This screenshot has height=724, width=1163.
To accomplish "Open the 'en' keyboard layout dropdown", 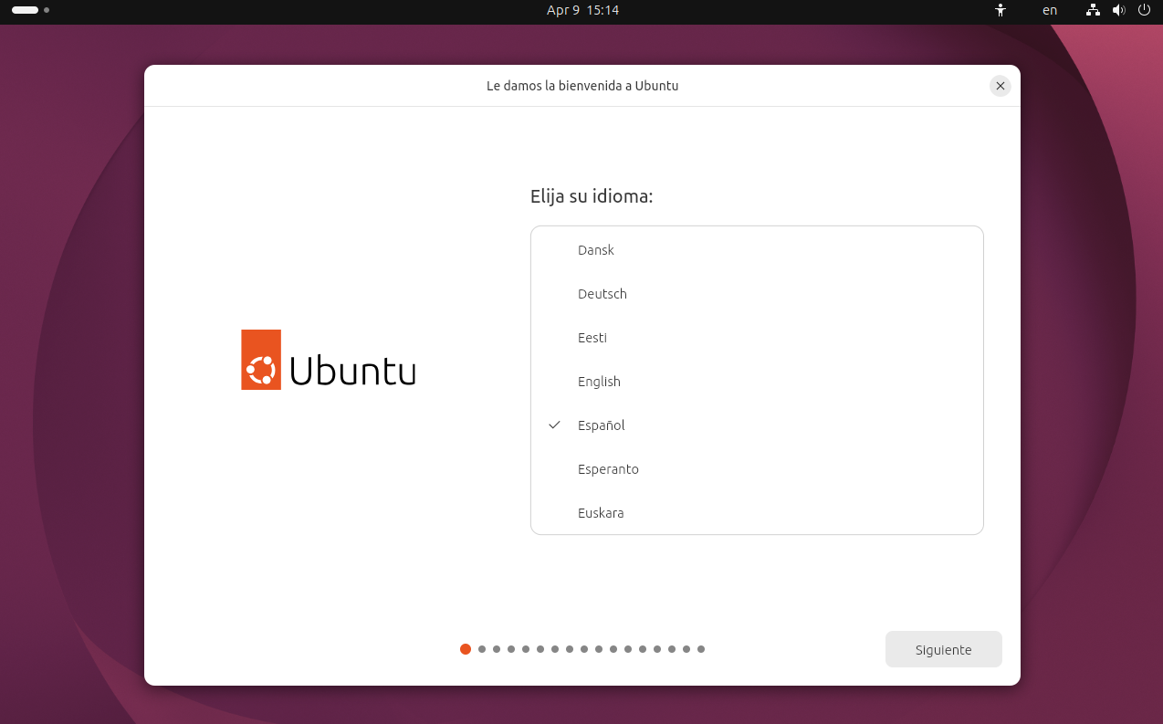I will pyautogui.click(x=1050, y=10).
